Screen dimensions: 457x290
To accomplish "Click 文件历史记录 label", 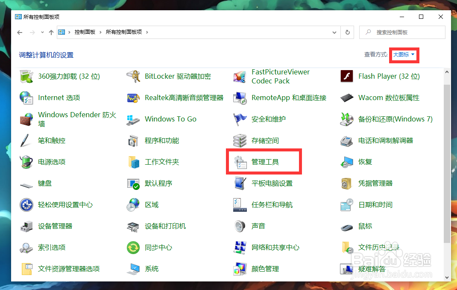I will click(378, 247).
